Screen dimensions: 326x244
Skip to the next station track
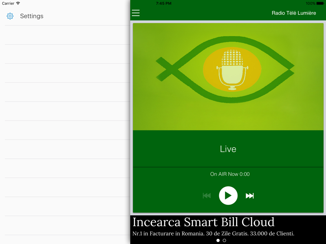tap(249, 196)
